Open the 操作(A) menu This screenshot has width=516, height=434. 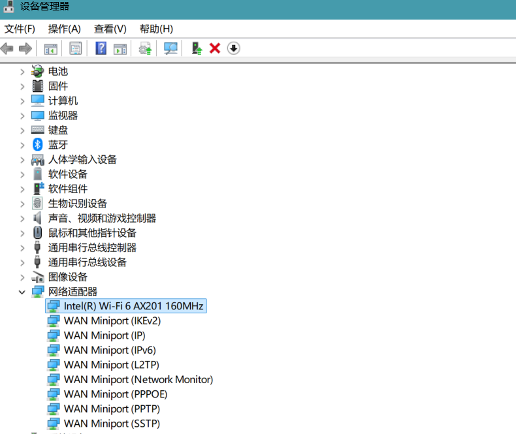64,29
